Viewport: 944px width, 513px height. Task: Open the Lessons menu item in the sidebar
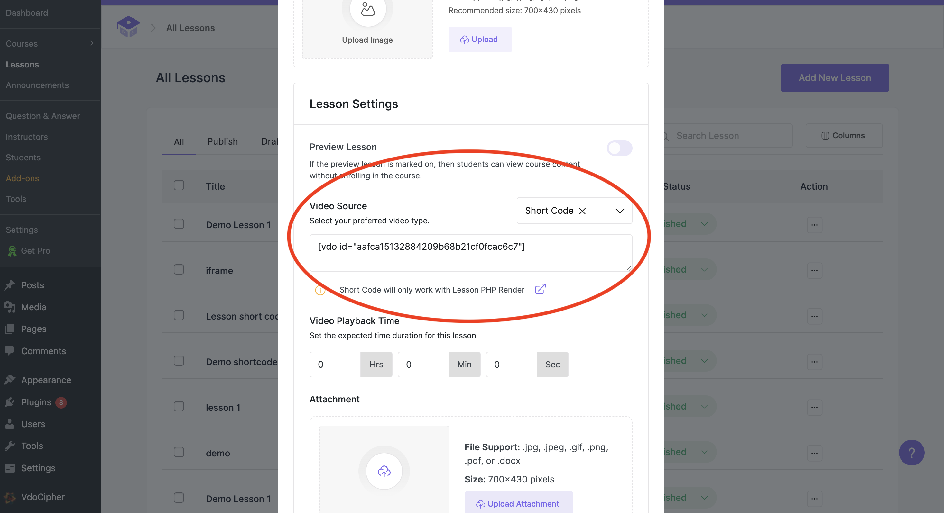click(x=22, y=64)
